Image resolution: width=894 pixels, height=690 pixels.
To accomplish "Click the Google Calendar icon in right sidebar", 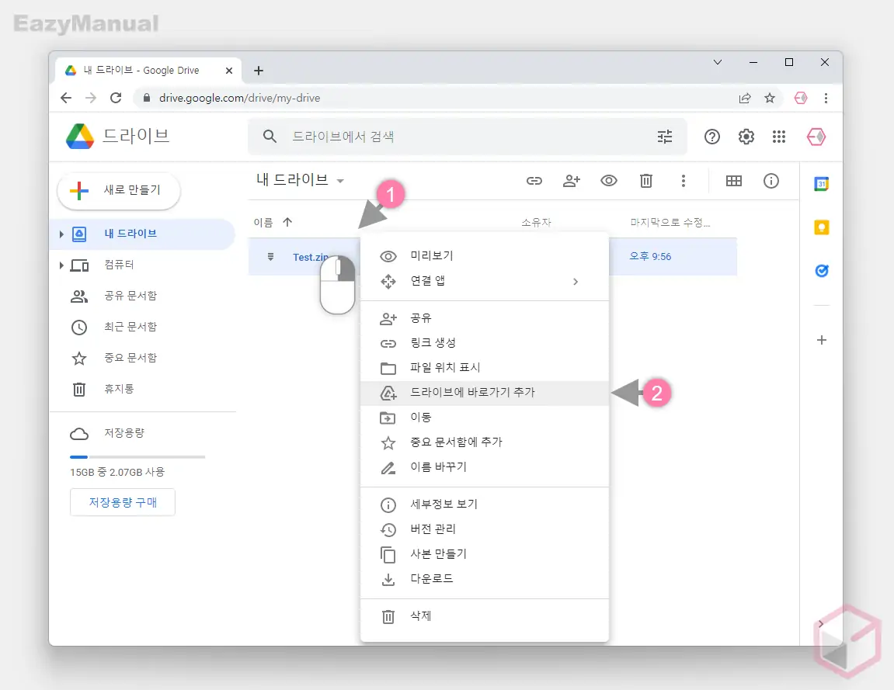I will pos(821,185).
